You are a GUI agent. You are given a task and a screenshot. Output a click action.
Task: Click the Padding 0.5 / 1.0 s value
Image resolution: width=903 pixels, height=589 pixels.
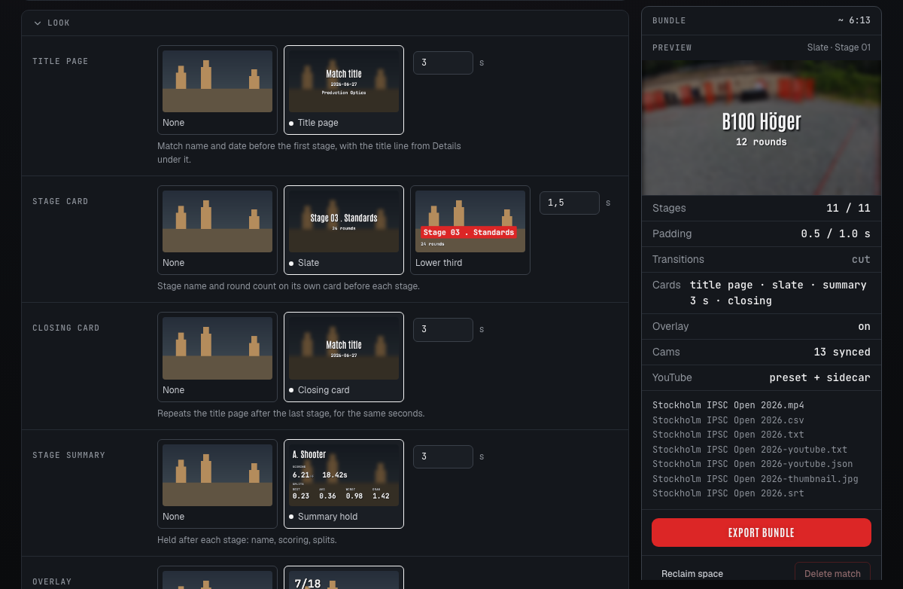[x=835, y=233]
